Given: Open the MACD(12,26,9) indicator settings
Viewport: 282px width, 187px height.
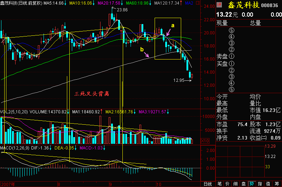Looking at the screenshot, I should [15, 148].
